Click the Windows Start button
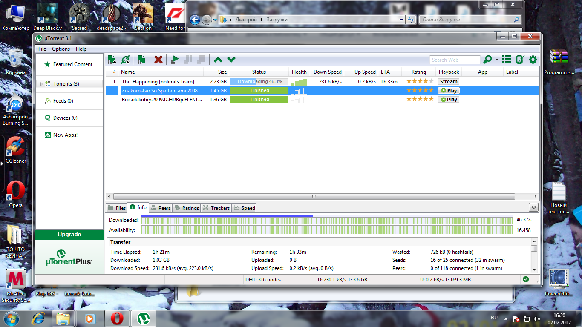The width and height of the screenshot is (582, 327). (12, 318)
